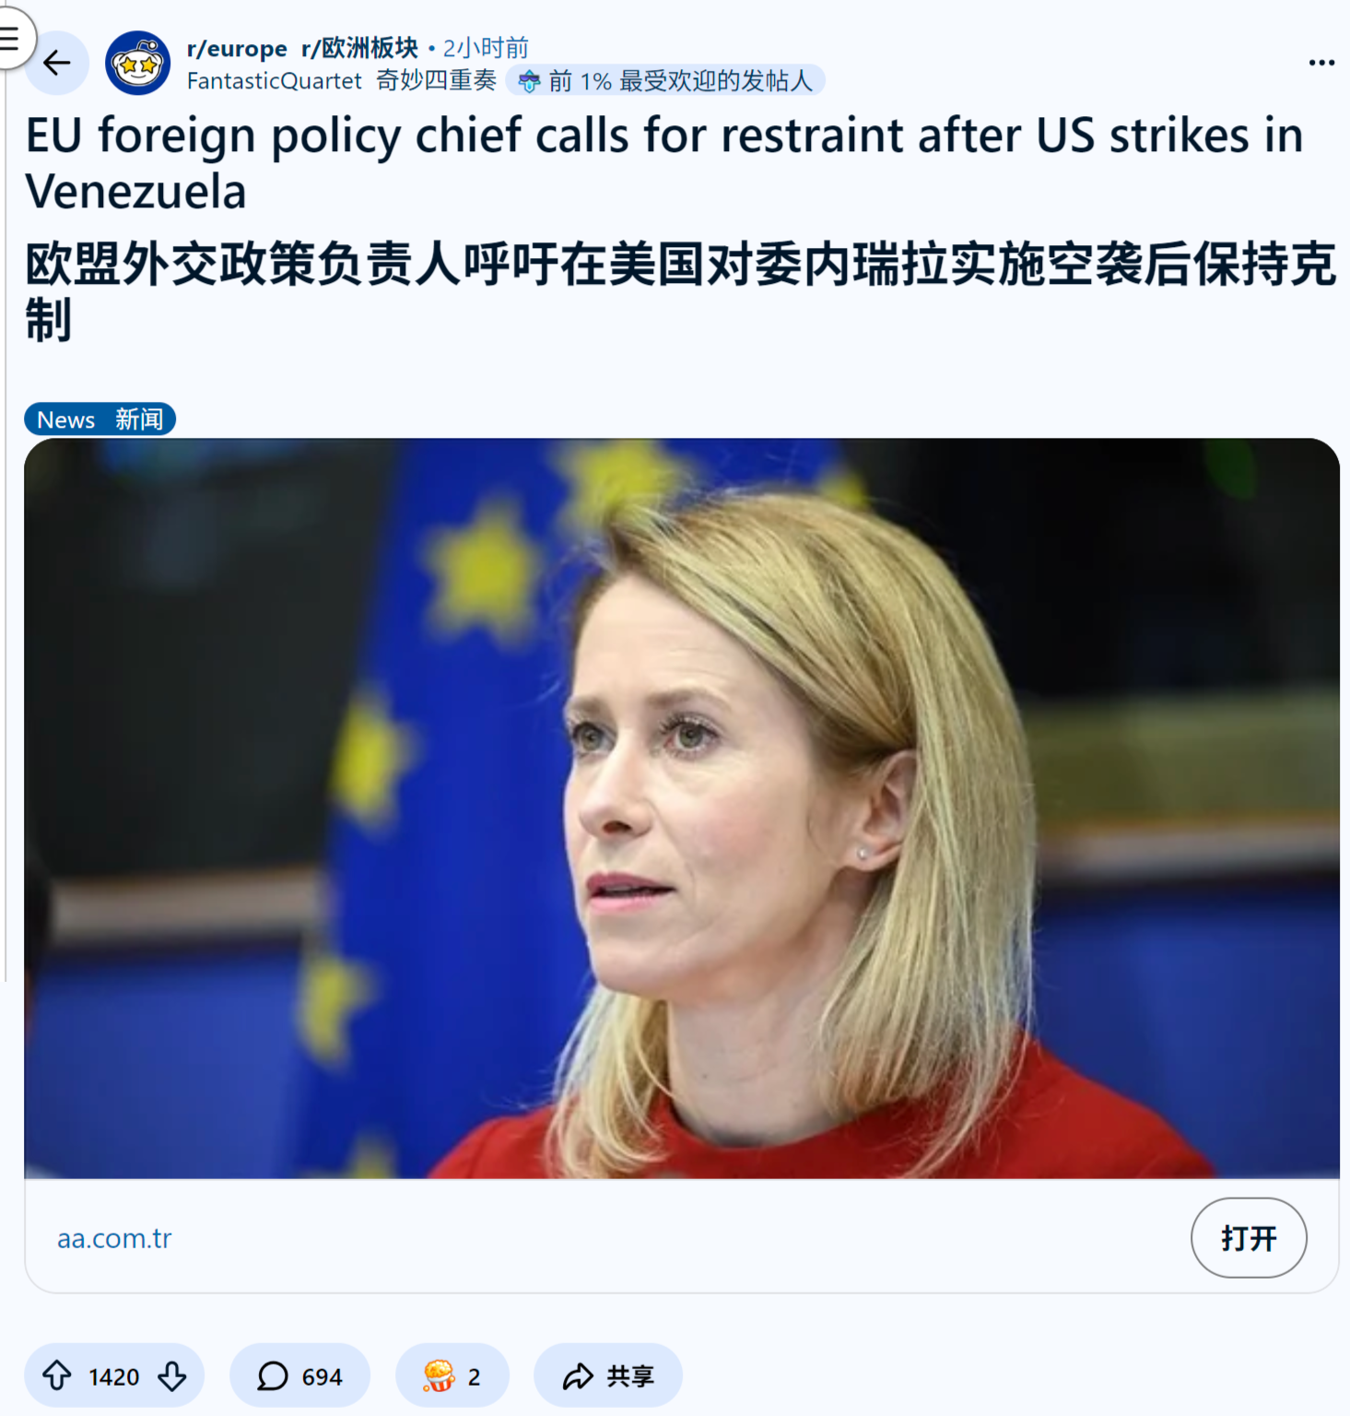Click the post title about Venezuela

coord(663,162)
